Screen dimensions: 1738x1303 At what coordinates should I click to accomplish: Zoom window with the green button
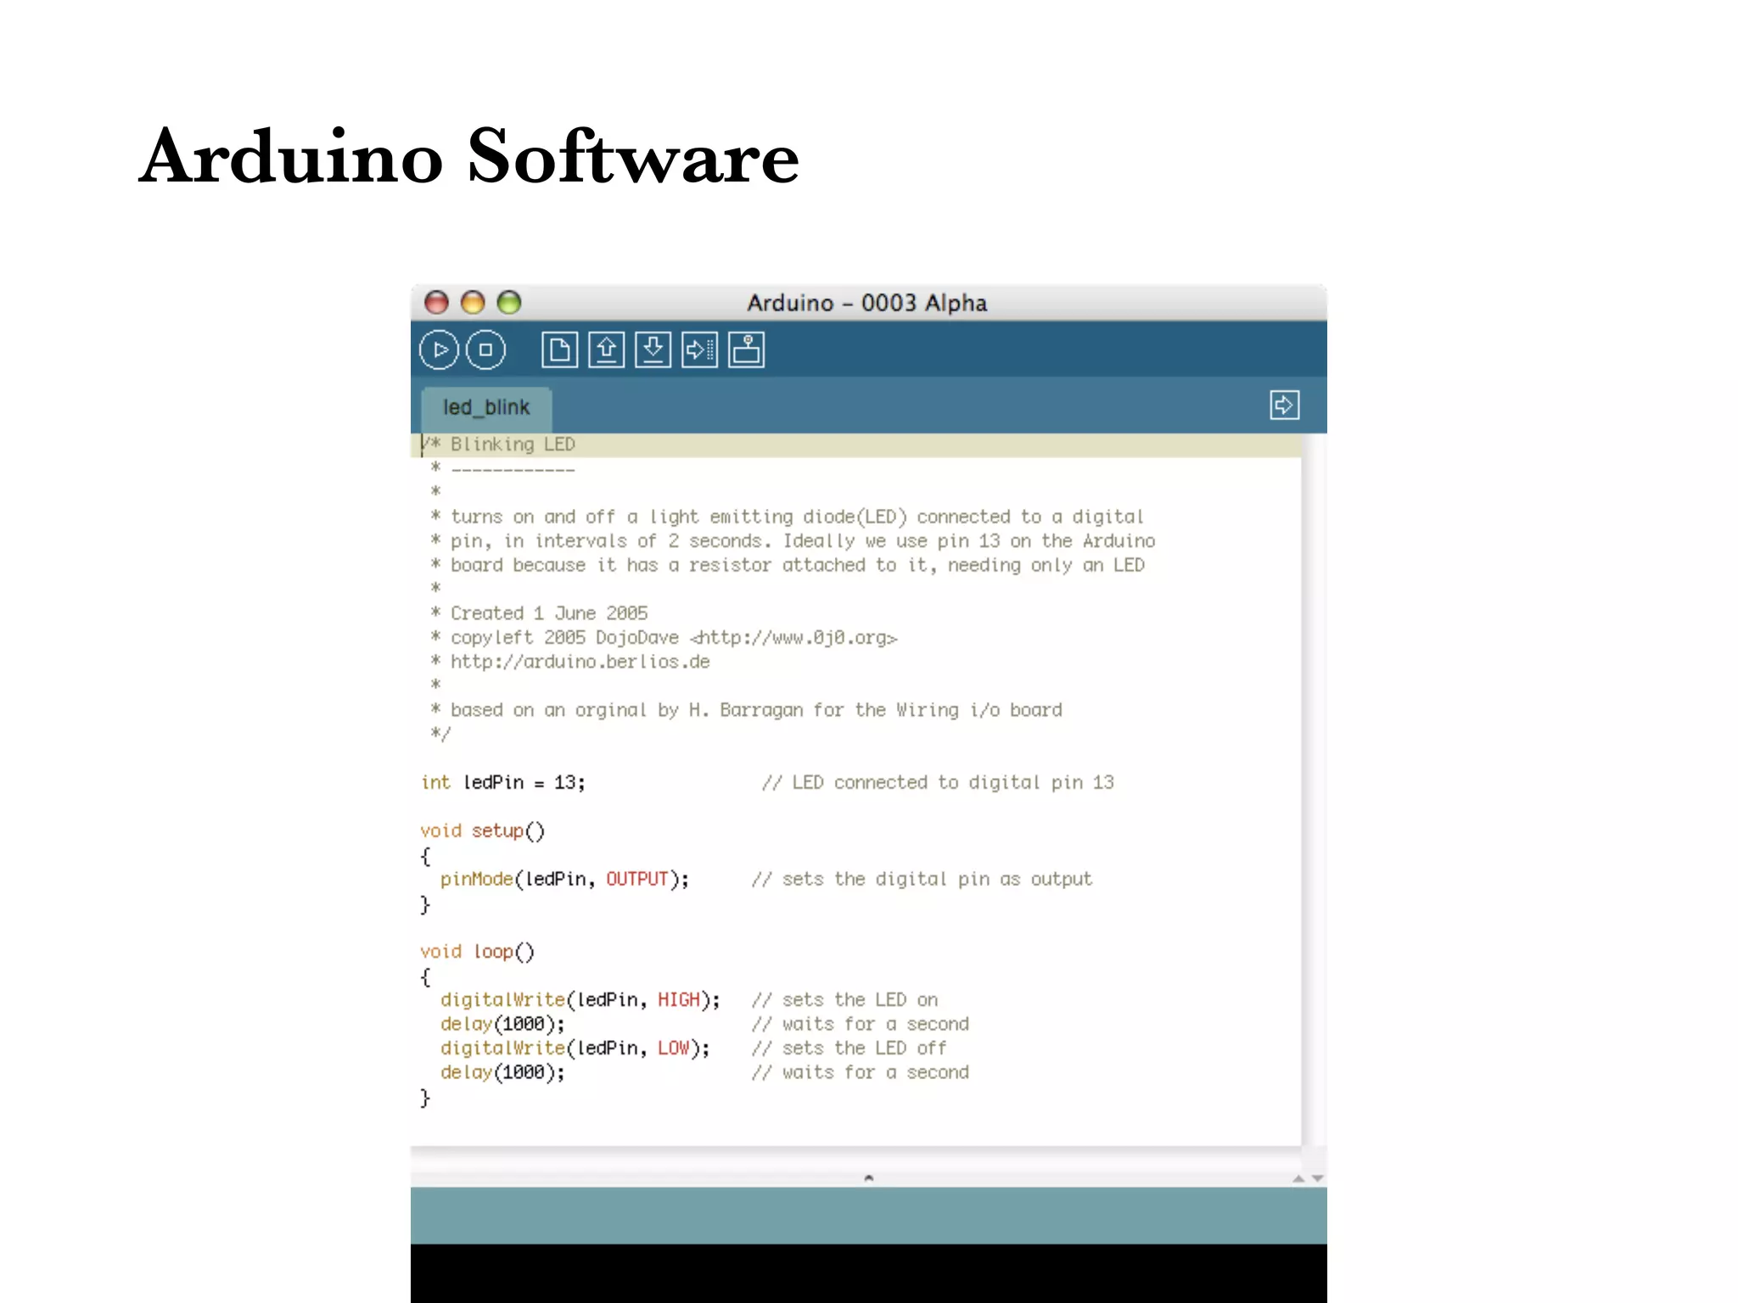509,302
